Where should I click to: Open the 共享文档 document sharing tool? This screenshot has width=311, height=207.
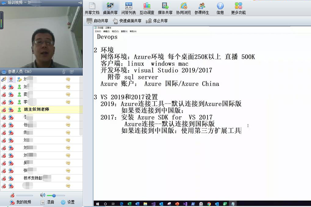pos(92,8)
